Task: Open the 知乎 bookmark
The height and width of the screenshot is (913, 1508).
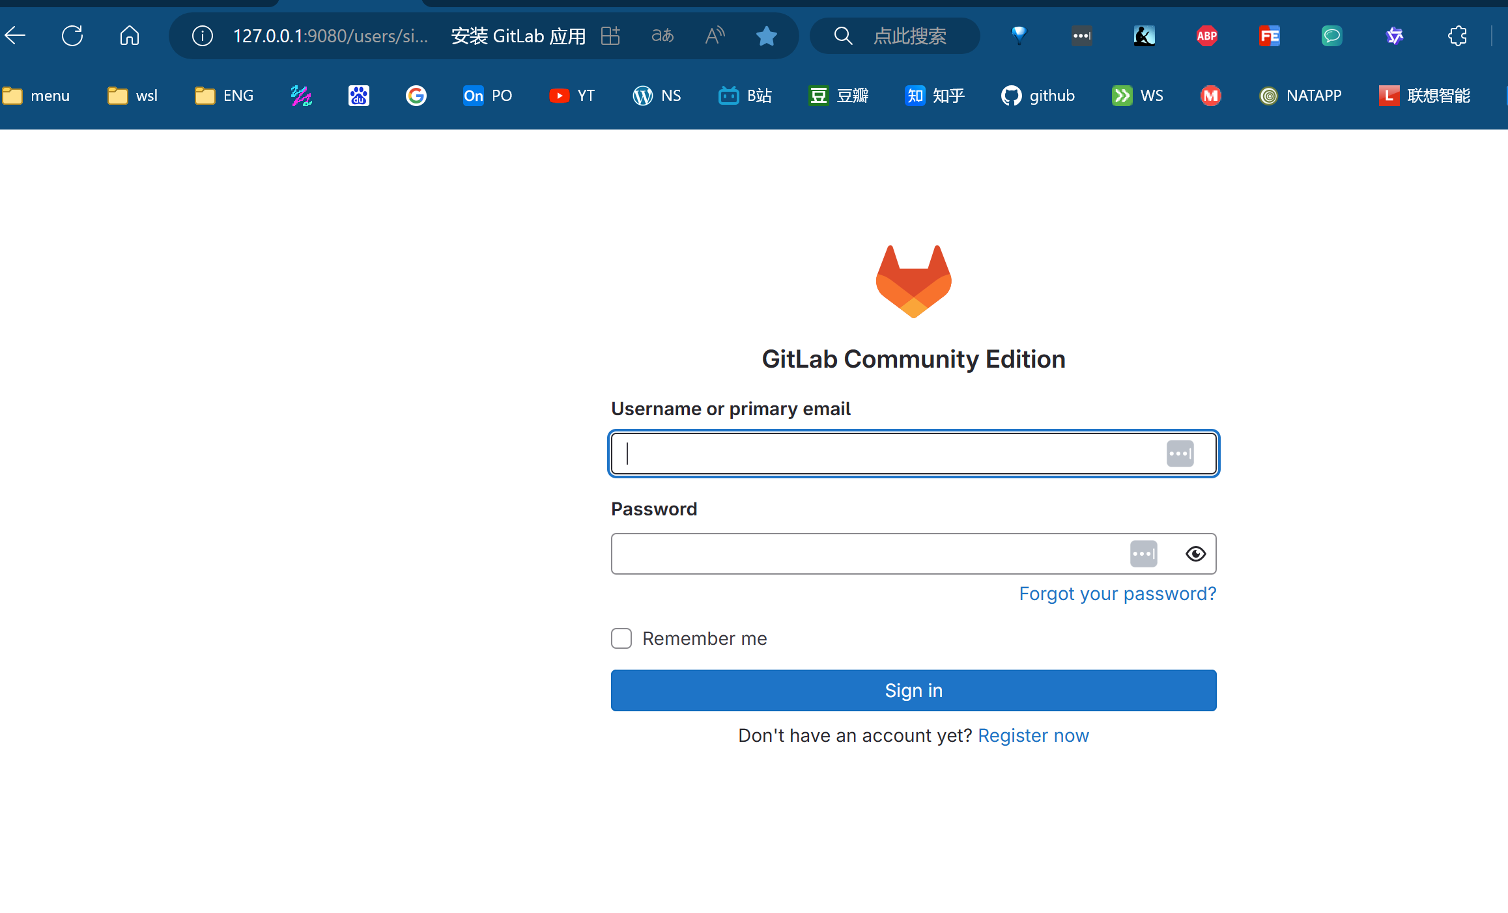Action: [x=935, y=96]
